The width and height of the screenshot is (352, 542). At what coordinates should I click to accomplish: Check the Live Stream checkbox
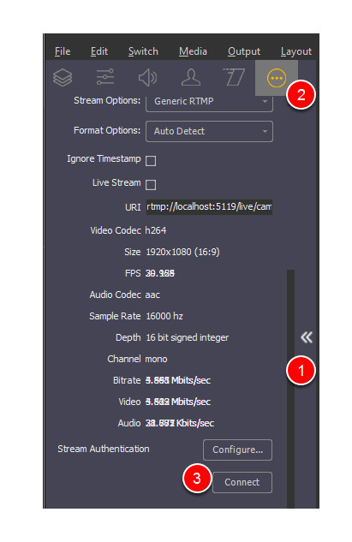(x=151, y=185)
